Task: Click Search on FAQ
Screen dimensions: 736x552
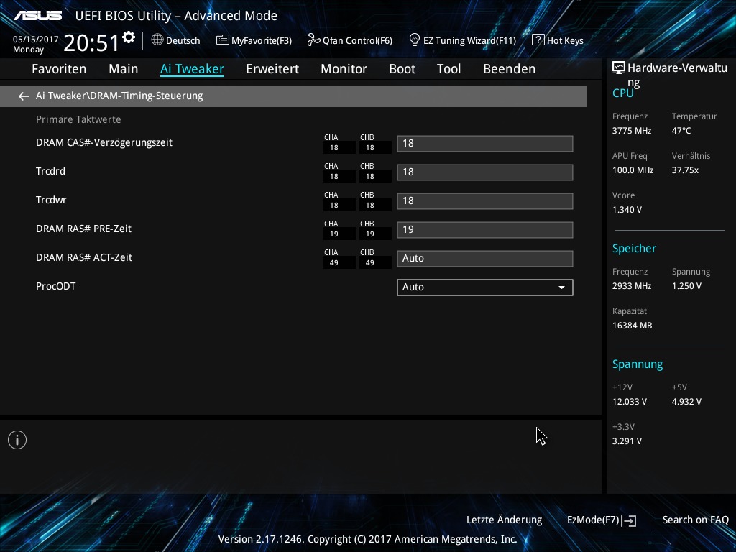Action: pyautogui.click(x=696, y=520)
